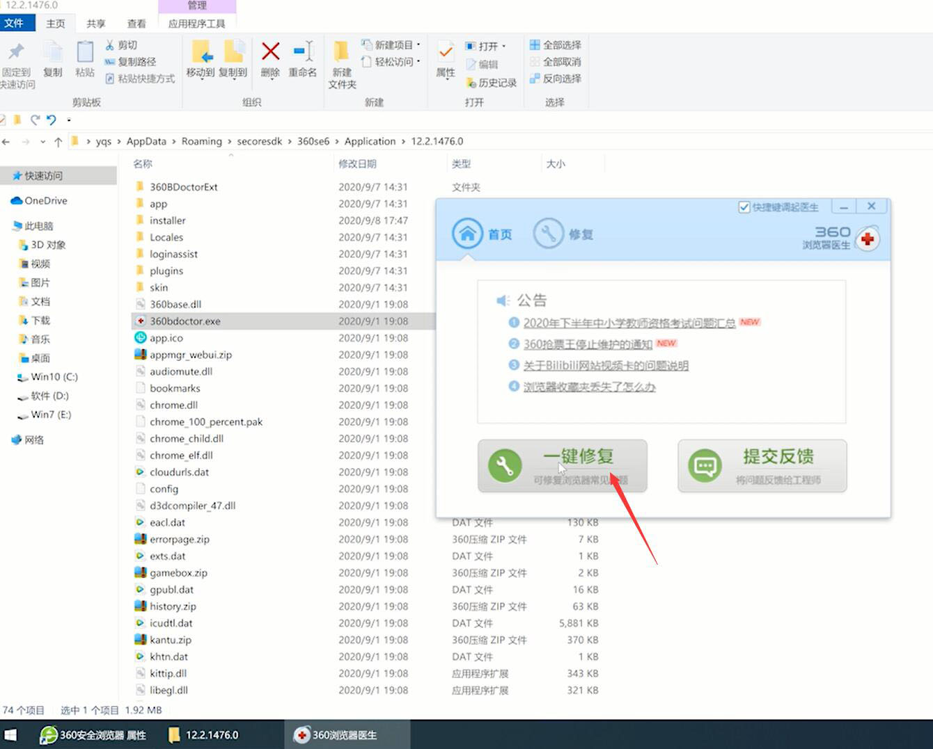The width and height of the screenshot is (933, 749).
Task: Switch to the 修复 tab in browser doctor
Action: [563, 234]
